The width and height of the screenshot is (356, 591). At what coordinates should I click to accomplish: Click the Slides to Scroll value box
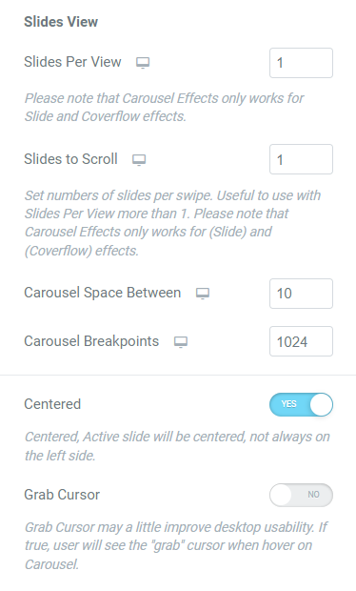click(x=301, y=159)
